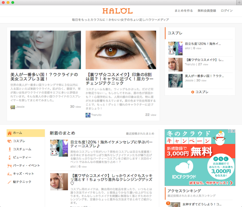Click 最近投稿されたまとめ label text
Image resolution: width=242 pixels, height=207 pixels.
140,134
